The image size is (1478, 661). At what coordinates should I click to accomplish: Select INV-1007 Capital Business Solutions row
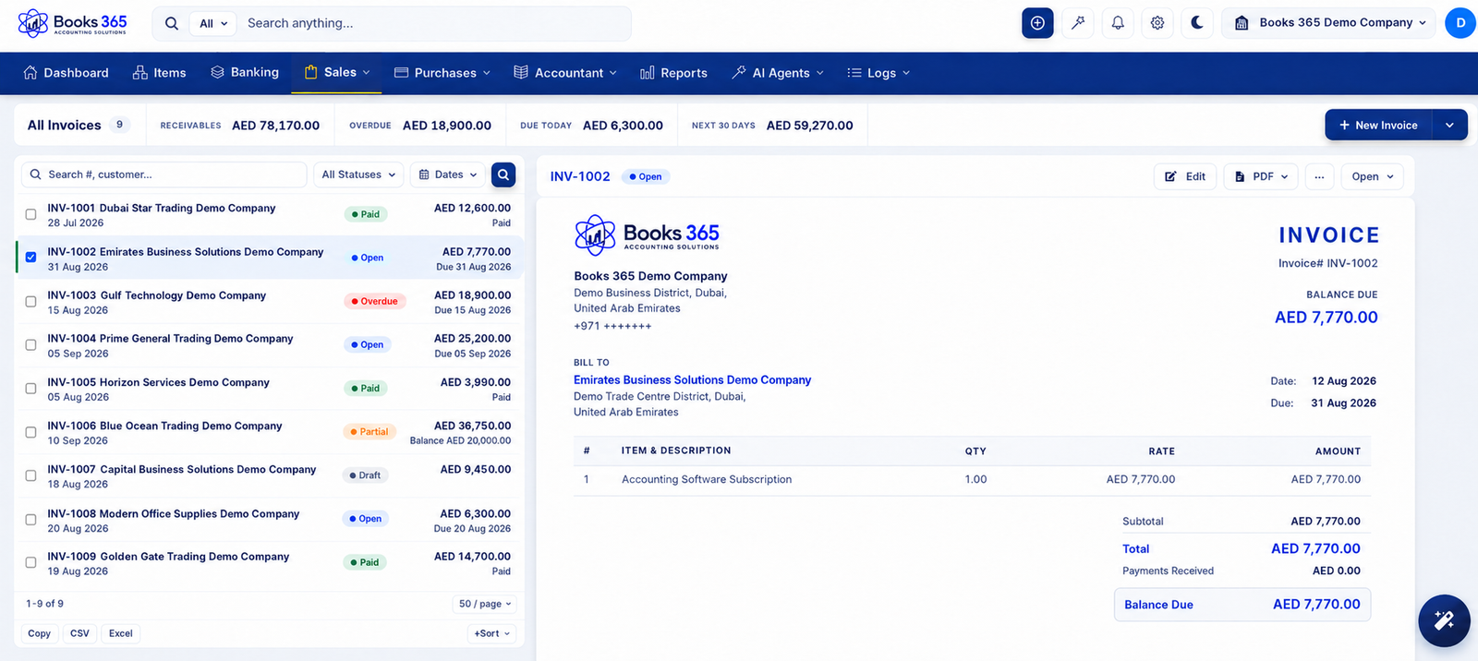click(269, 475)
